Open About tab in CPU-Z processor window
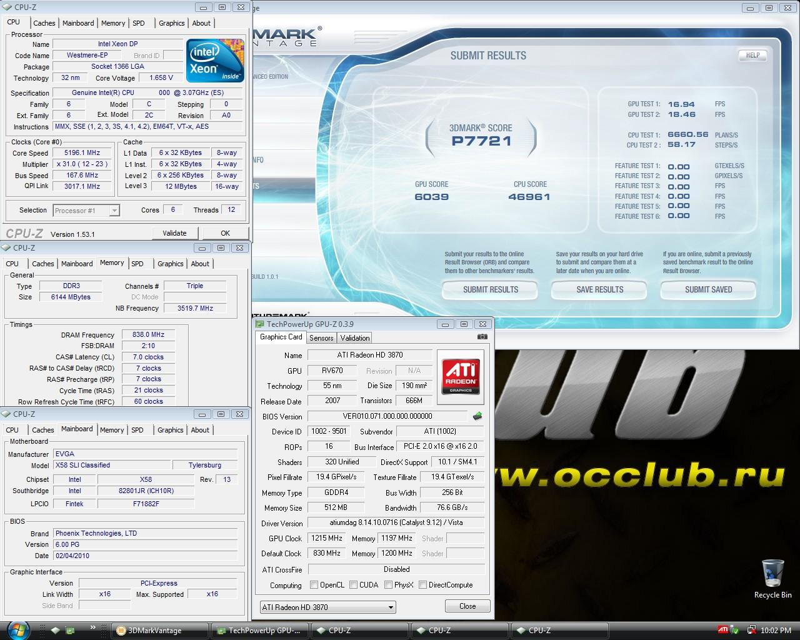This screenshot has width=800, height=640. 201,23
